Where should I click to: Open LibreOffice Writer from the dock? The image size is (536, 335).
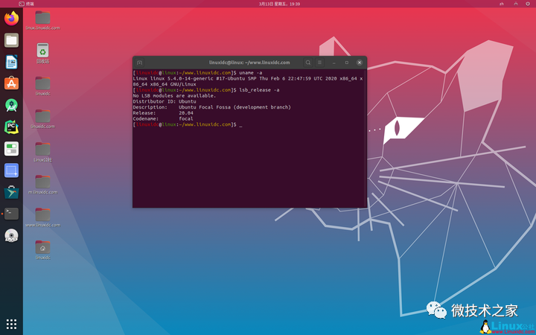point(12,62)
